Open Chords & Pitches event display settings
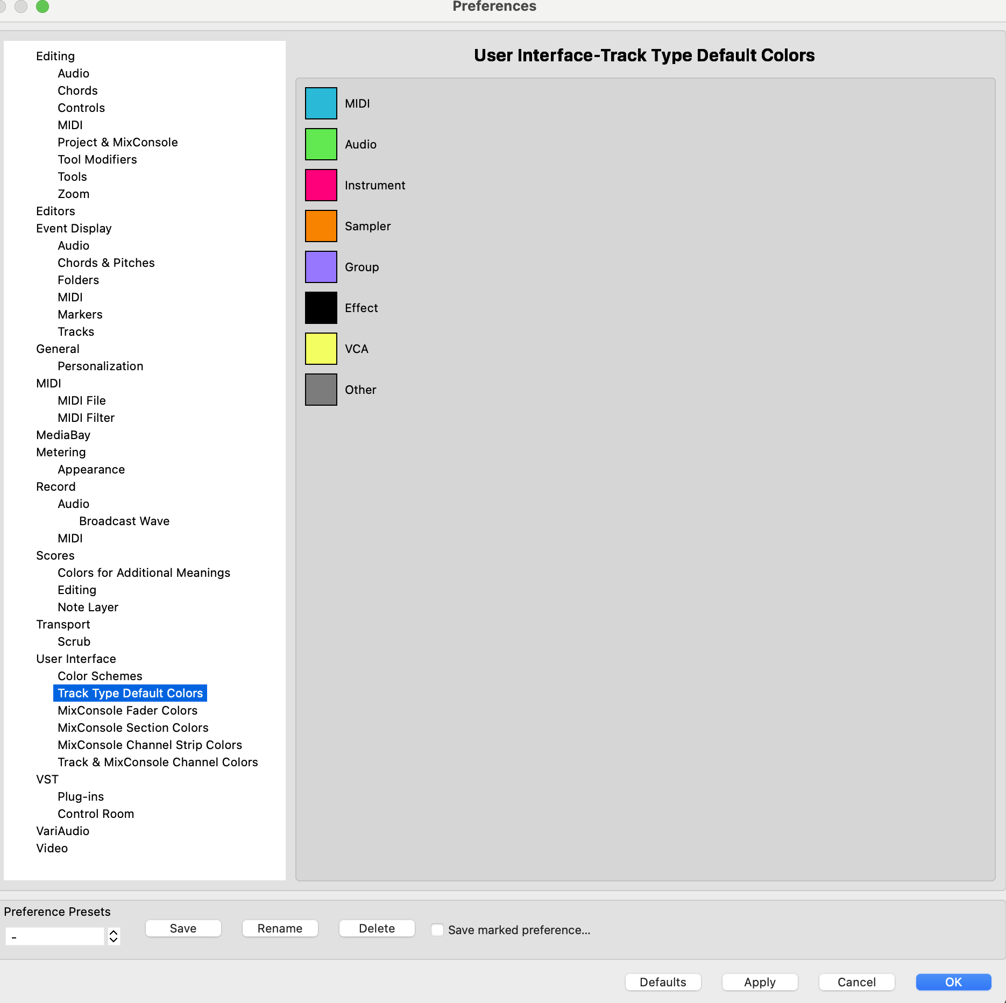This screenshot has width=1006, height=1003. [x=106, y=263]
